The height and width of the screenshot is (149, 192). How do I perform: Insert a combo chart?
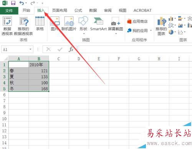point(190,25)
